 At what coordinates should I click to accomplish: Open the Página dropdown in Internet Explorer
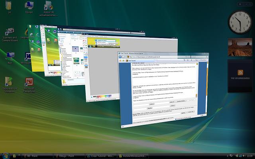click(x=196, y=60)
